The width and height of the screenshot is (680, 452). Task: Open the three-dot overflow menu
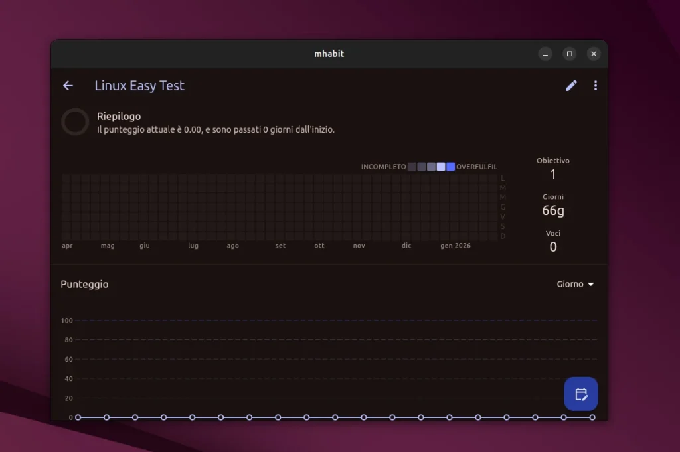(595, 86)
